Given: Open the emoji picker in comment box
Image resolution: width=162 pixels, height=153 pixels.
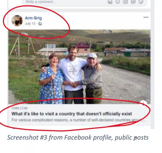Looking at the screenshot, I should click(118, 2).
